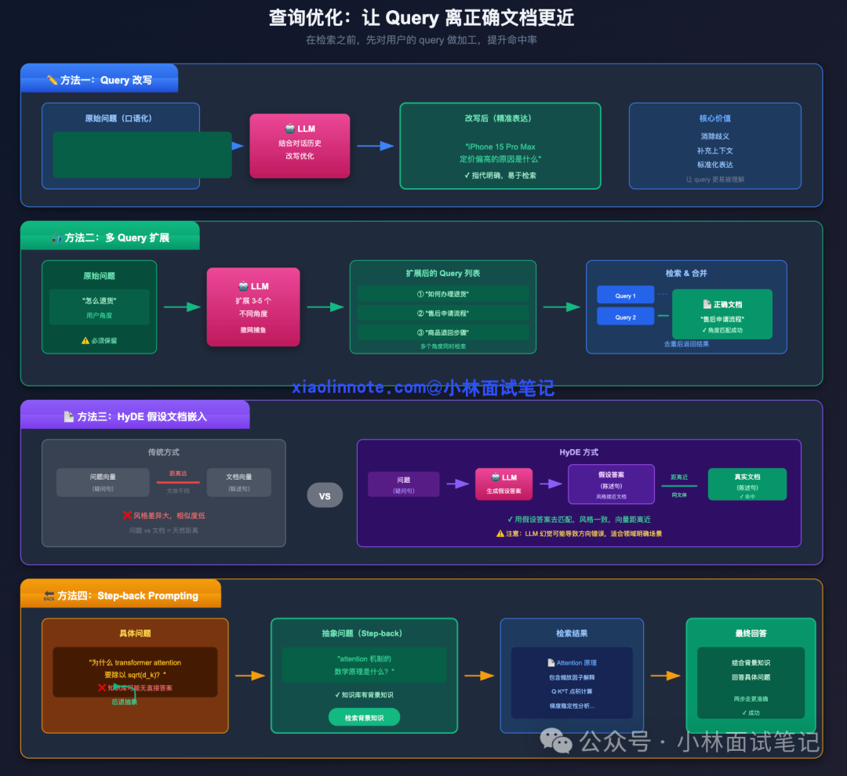The height and width of the screenshot is (776, 847).
Task: Select the 方法四：Step-back Prompting header tab
Action: tap(121, 594)
